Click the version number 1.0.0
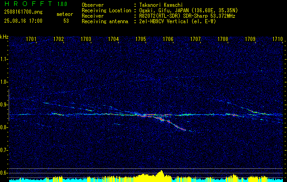Viewport: 287px width, 182px height. click(x=62, y=4)
